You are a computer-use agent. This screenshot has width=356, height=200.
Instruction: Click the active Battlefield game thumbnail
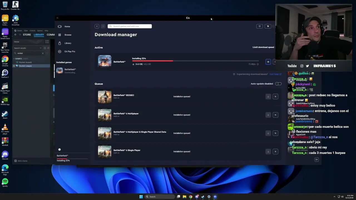(105, 61)
